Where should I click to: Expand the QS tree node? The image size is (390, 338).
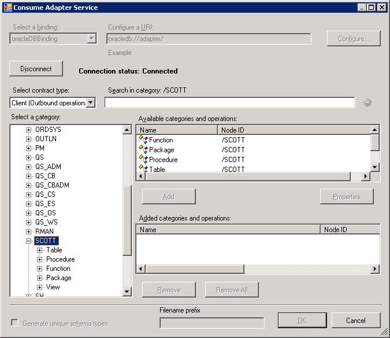coord(29,157)
